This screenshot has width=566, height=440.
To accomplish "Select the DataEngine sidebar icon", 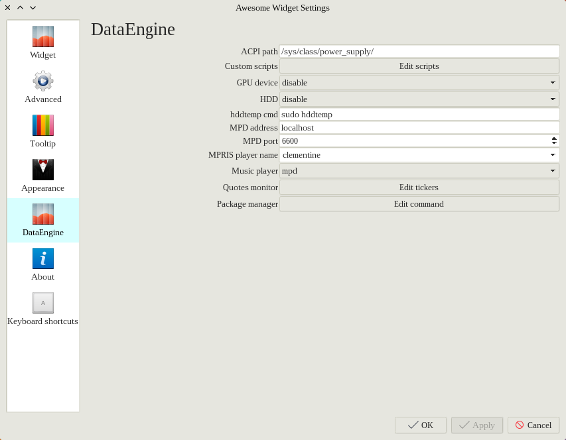I will (43, 214).
